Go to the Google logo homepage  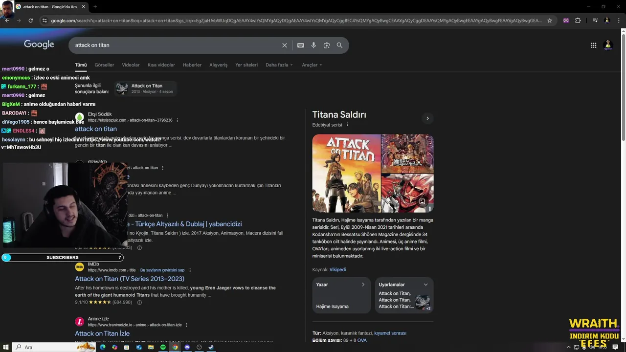(39, 44)
